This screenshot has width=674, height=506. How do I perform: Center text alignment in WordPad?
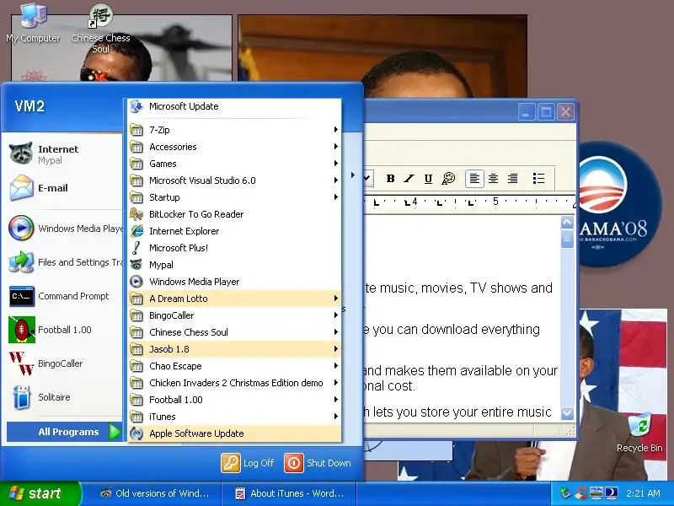tap(494, 178)
